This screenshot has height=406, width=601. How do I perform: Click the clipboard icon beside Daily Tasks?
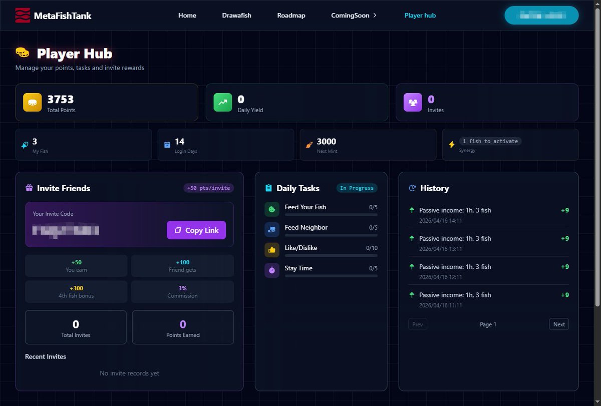(268, 188)
